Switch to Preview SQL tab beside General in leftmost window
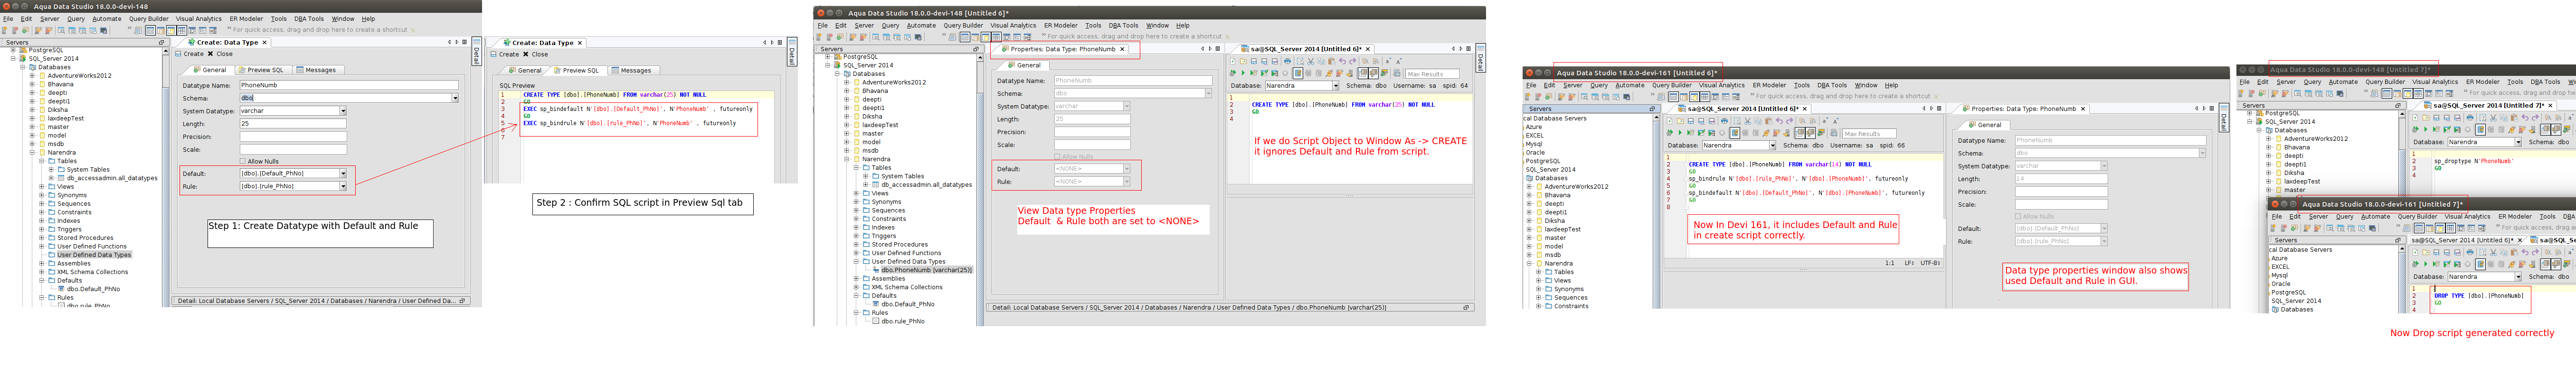Screen dimensions: 2576x366 [x=265, y=70]
